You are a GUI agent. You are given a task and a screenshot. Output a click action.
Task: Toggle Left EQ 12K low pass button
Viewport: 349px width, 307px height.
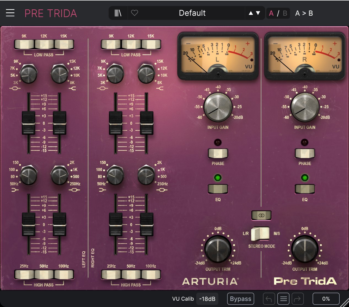[44, 44]
